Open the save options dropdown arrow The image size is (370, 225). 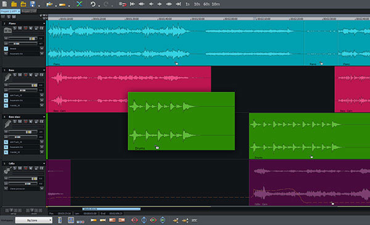39,6
